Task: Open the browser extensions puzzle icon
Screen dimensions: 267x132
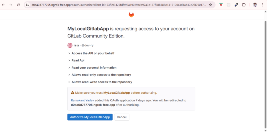Action: coord(244,5)
